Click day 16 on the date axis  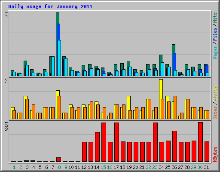tap(110, 167)
